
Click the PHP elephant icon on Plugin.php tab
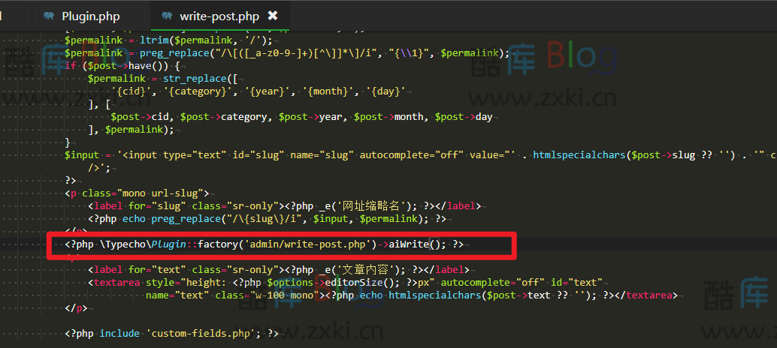pyautogui.click(x=49, y=16)
